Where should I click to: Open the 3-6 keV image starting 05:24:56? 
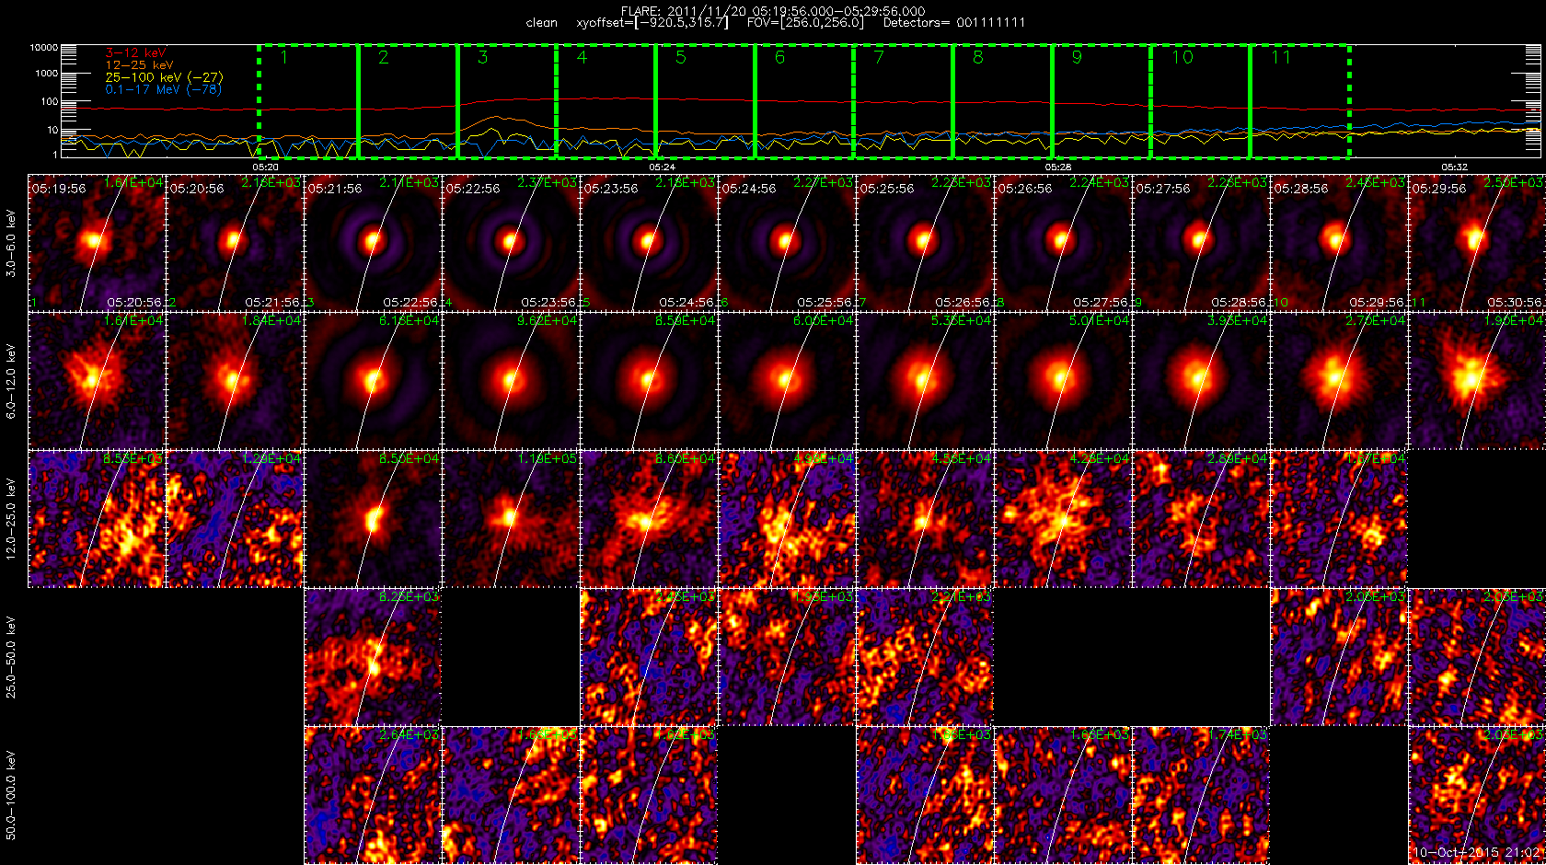pos(787,243)
